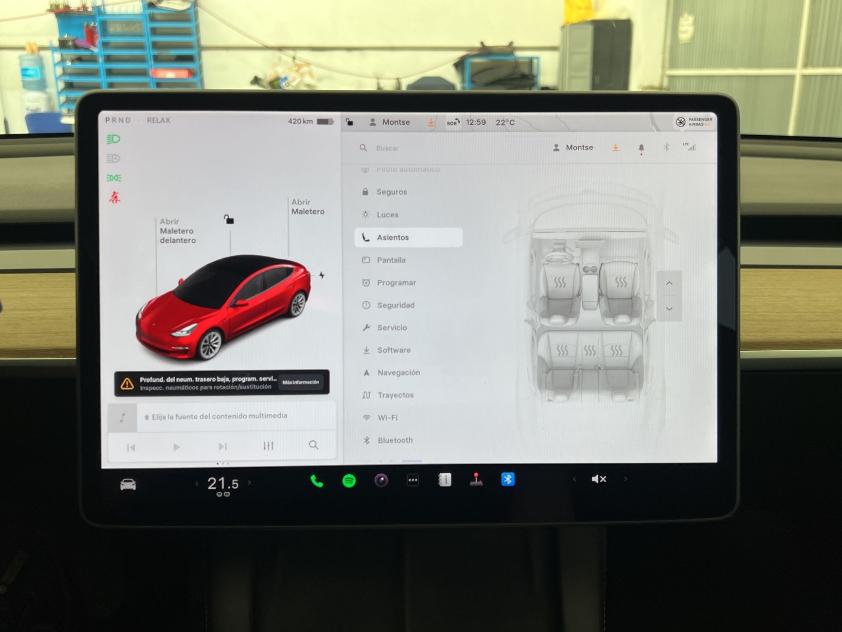The image size is (842, 632).
Task: Tap the notification bell icon
Action: [x=641, y=148]
